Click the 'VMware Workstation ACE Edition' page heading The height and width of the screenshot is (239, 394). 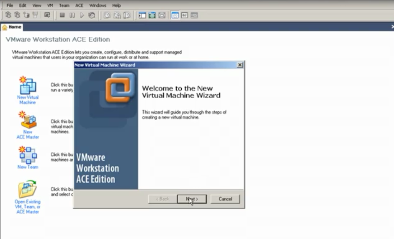[x=58, y=39]
